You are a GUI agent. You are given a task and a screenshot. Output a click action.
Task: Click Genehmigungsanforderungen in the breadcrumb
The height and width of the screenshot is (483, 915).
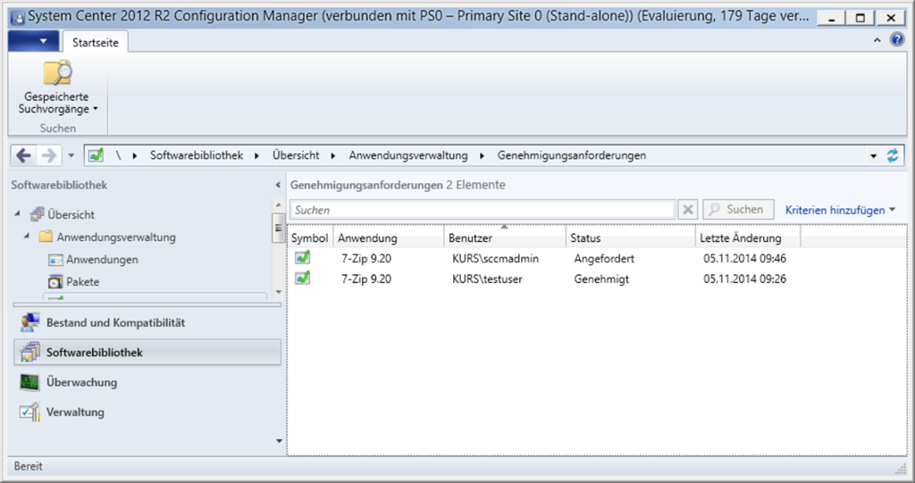coord(572,155)
